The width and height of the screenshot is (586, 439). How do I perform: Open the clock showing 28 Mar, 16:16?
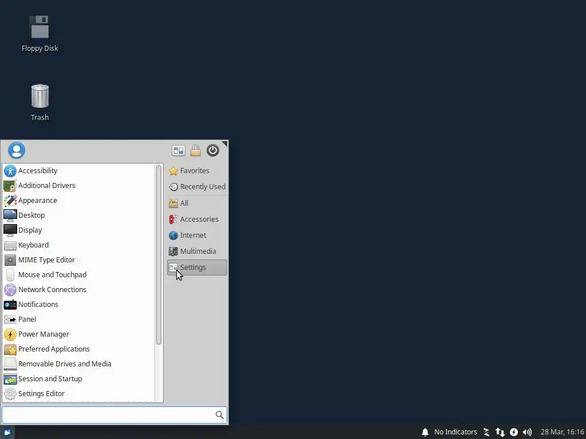[x=562, y=432]
